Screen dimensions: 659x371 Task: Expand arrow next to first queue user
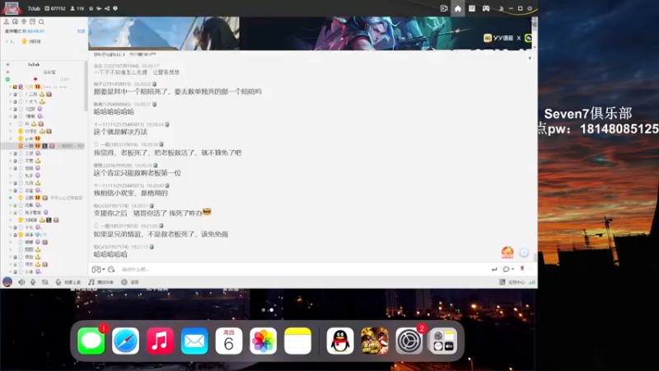pos(7,41)
